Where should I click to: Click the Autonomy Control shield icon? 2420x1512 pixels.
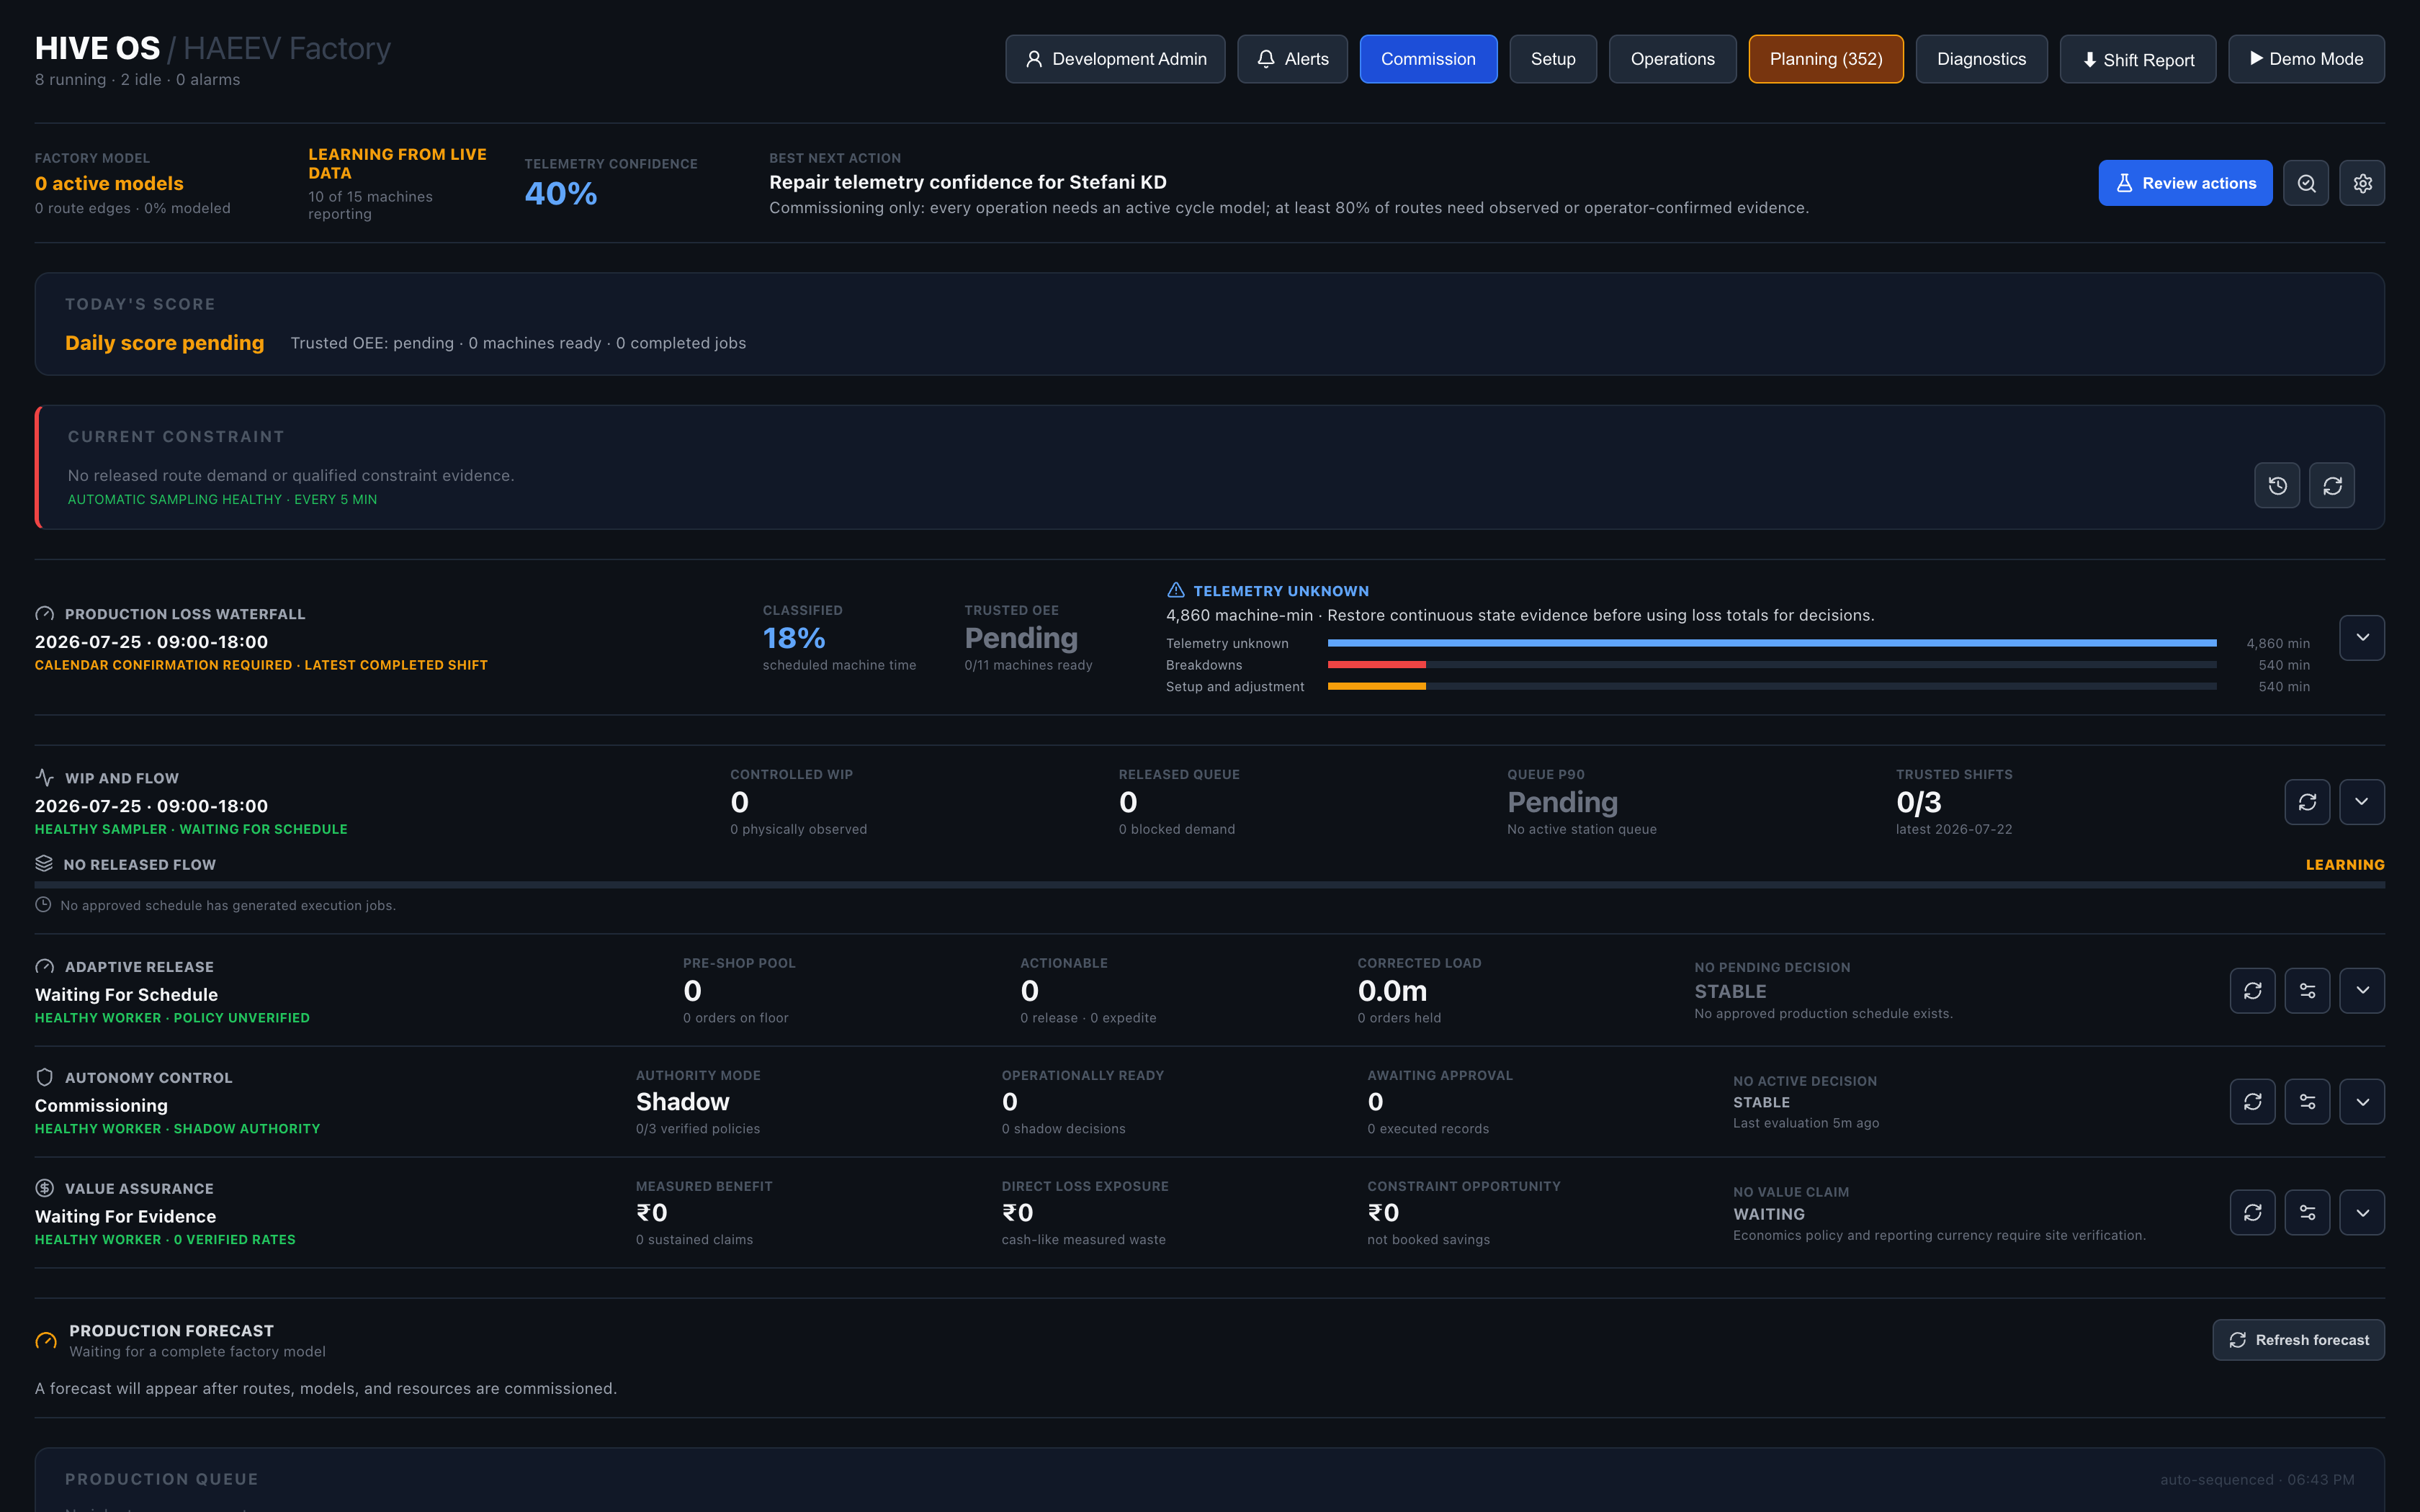pyautogui.click(x=44, y=1077)
